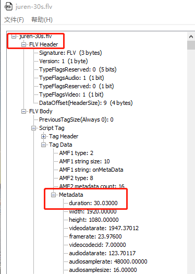
Task: Select 'videocodecid: 7.00000' row
Action: coord(97,245)
